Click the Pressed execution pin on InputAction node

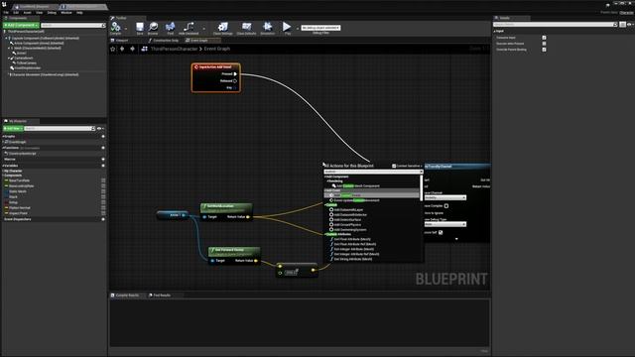235,74
